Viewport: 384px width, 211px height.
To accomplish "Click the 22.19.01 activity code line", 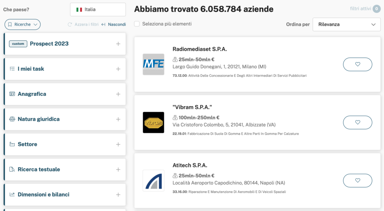I will click(235, 134).
